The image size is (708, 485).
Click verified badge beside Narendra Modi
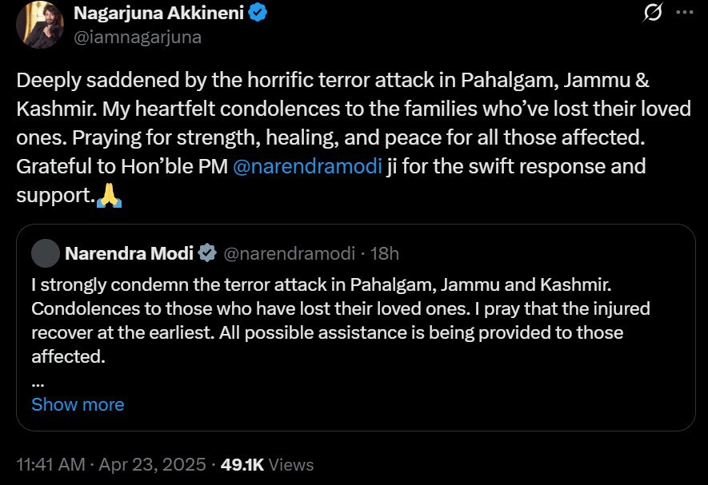[x=207, y=254]
